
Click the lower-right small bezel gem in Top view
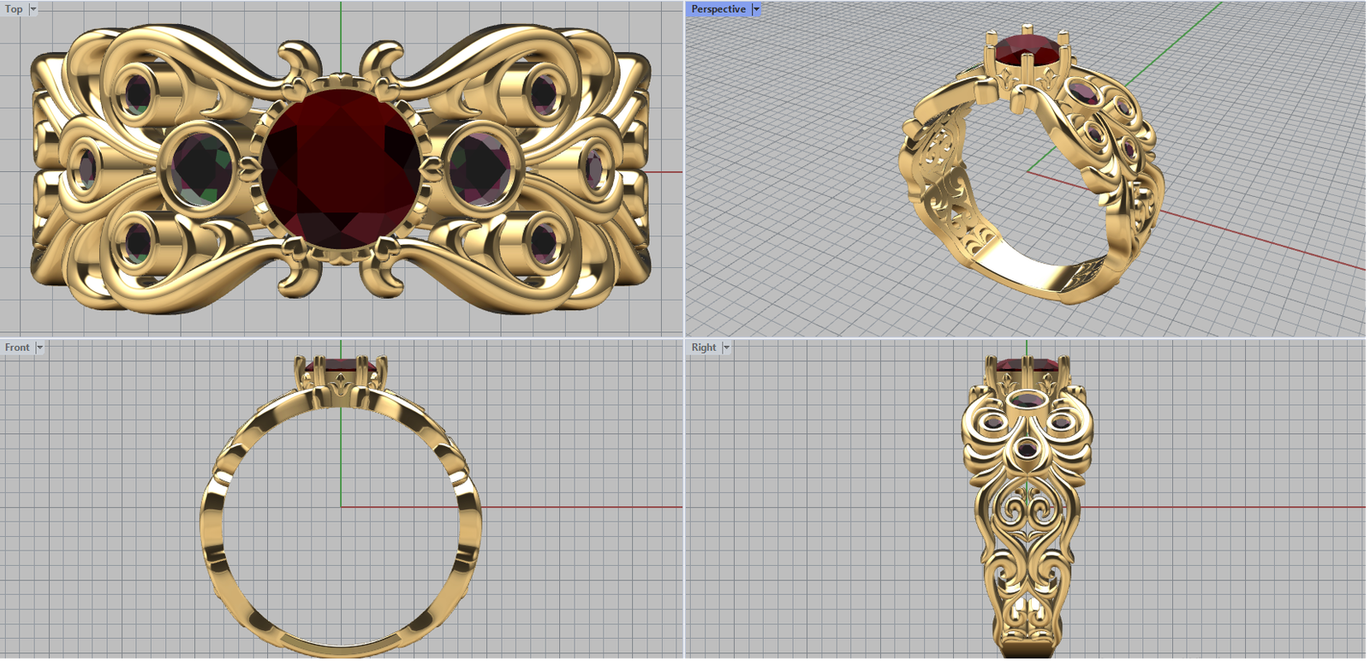[x=544, y=241]
